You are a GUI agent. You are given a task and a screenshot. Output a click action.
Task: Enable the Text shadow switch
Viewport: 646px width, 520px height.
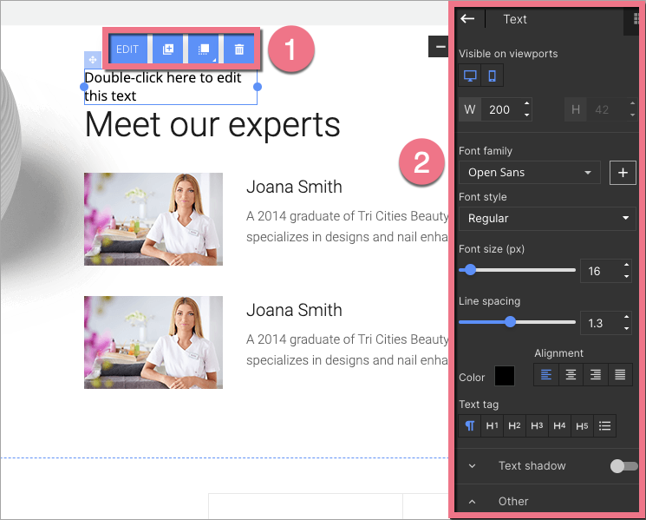pos(623,466)
